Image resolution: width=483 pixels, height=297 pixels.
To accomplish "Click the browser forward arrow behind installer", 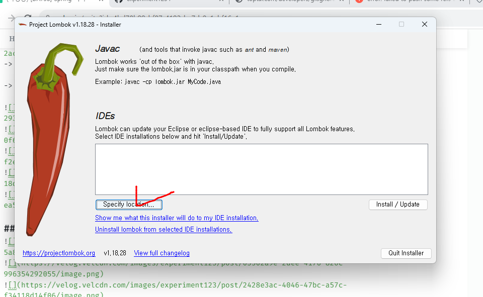I will 12,18.
